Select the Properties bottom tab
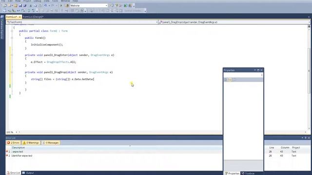The width and height of the screenshot is (312, 175). [232, 174]
